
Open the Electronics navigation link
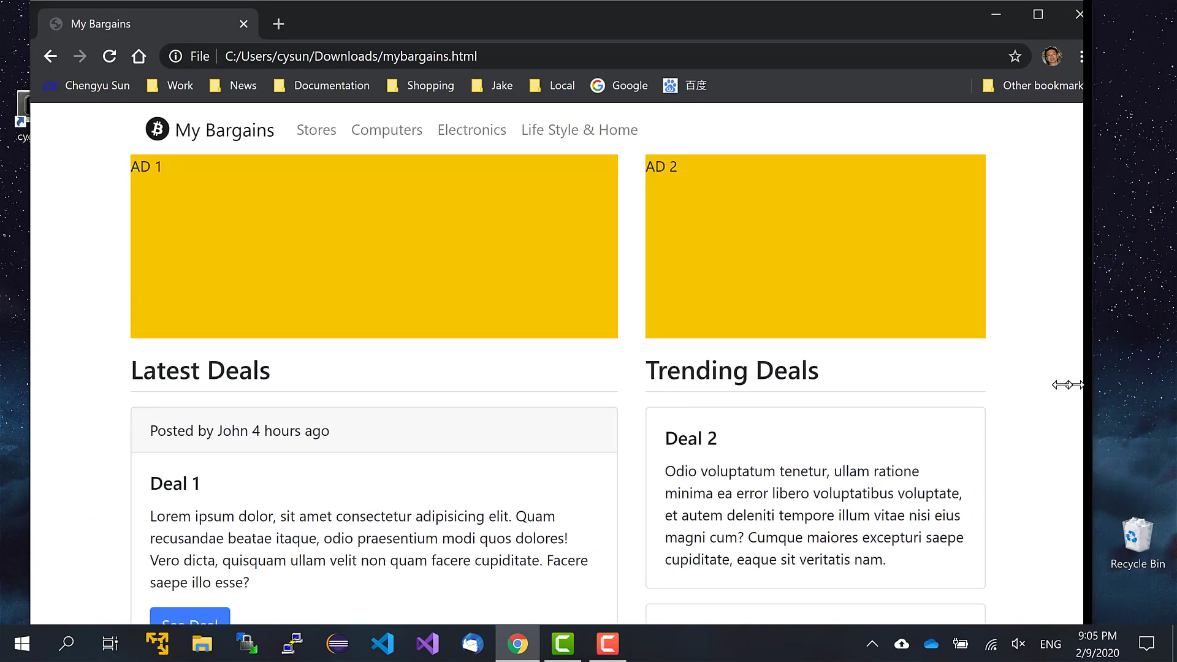point(471,130)
